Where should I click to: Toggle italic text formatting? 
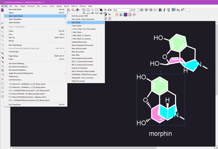point(164,10)
